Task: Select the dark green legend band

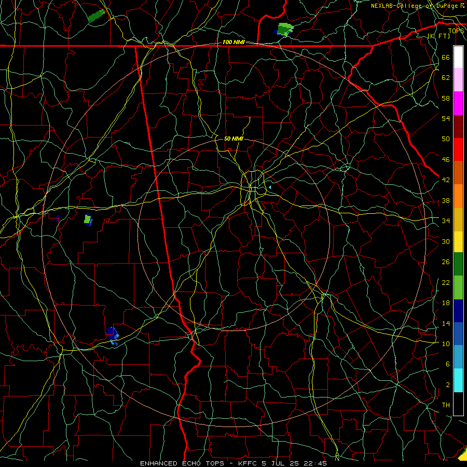Action: pos(458,264)
